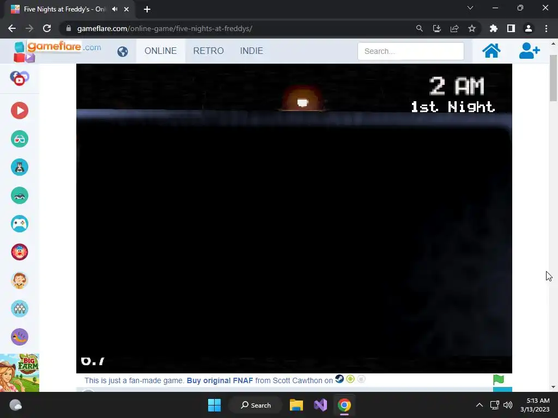The height and width of the screenshot is (418, 558).
Task: Click the Chrome taskbar icon
Action: 344,405
